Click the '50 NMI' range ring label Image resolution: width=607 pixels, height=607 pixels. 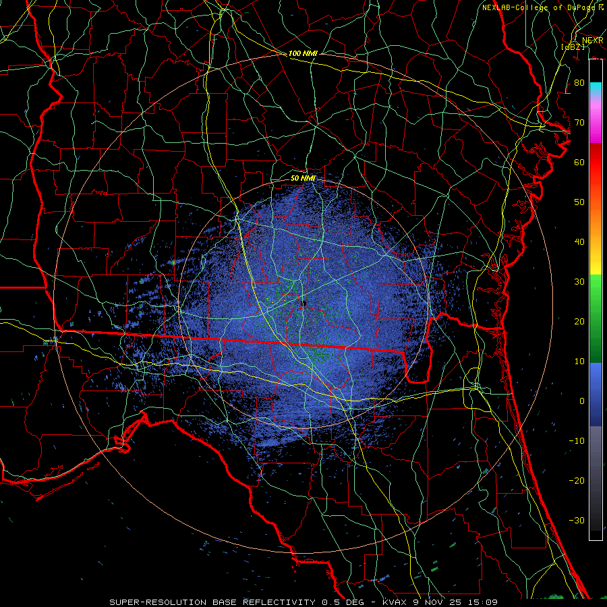[x=303, y=178]
